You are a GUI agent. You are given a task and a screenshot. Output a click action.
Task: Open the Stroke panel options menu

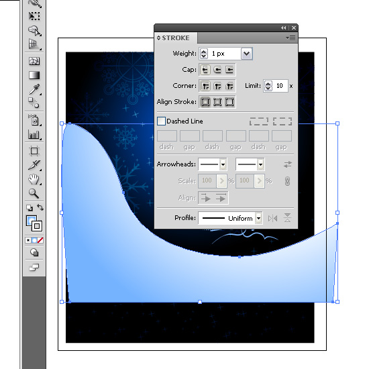coord(291,38)
